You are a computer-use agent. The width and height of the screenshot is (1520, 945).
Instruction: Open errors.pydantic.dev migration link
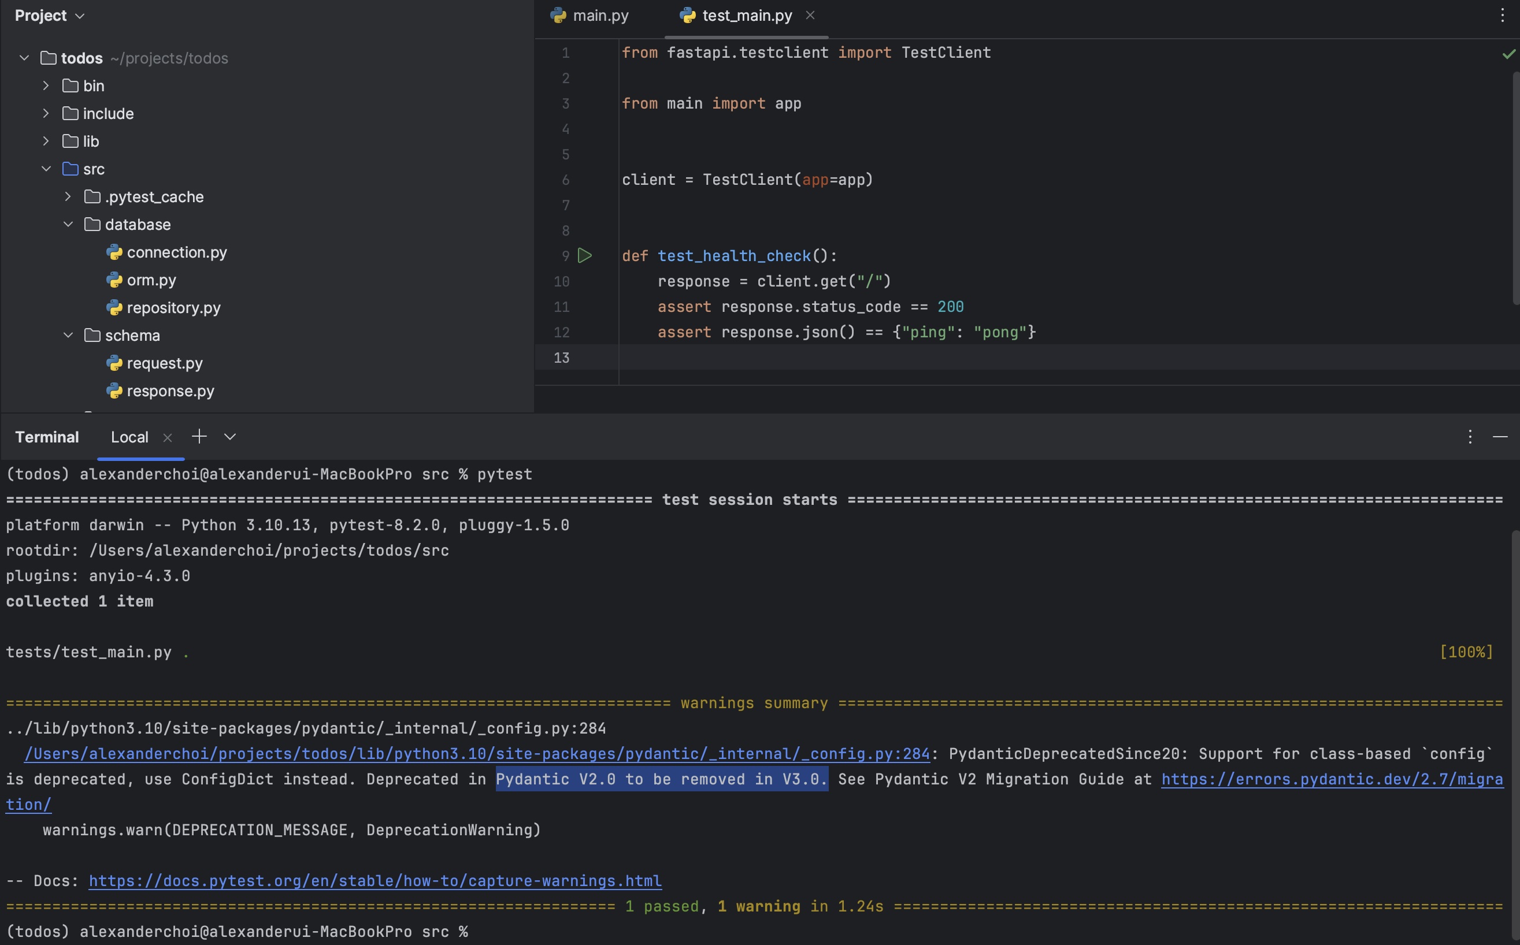click(1332, 779)
